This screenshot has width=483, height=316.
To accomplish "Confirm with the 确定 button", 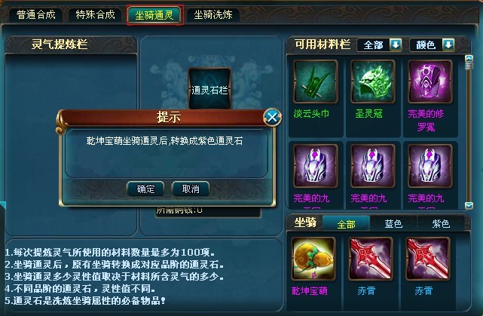I will point(145,189).
